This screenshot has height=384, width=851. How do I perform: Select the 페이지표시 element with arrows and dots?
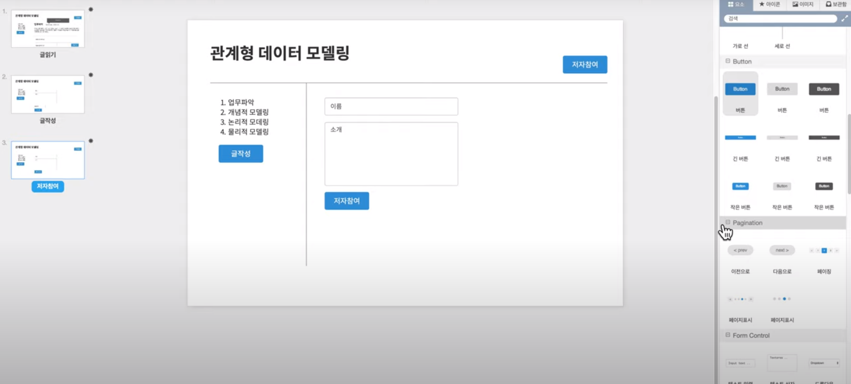pyautogui.click(x=740, y=299)
